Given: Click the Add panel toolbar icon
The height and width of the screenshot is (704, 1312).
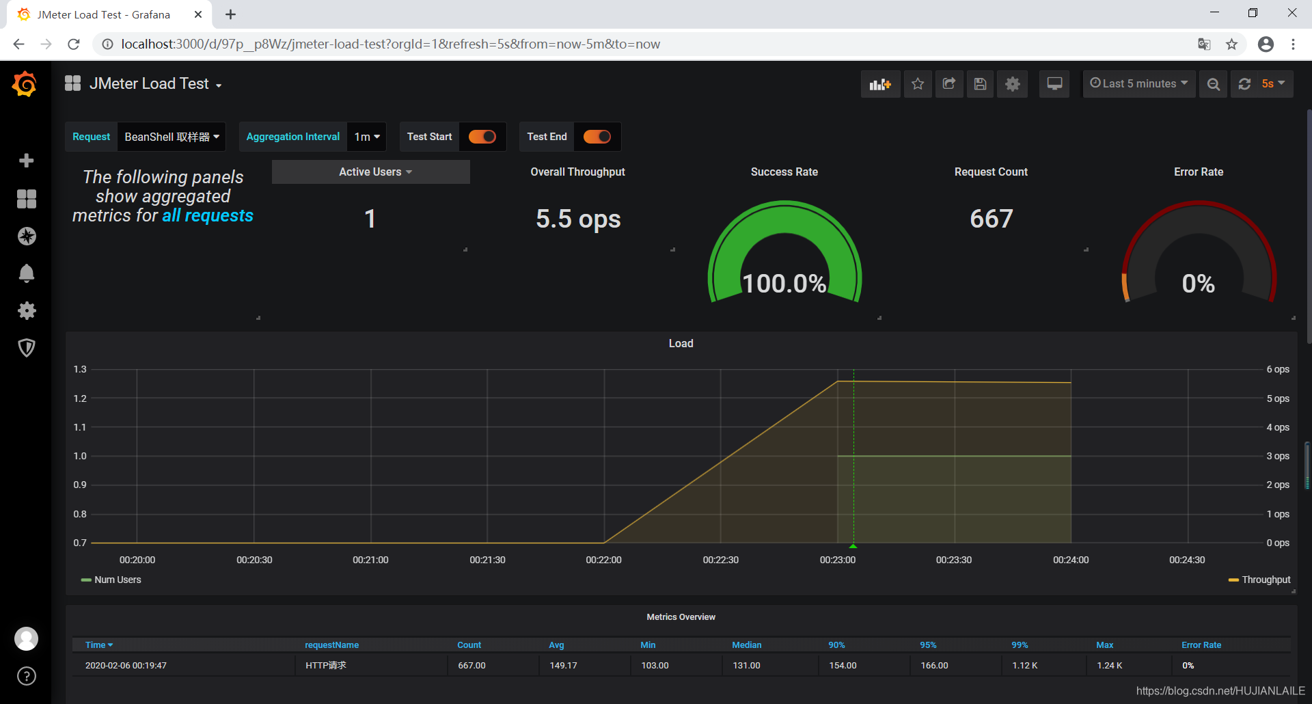Looking at the screenshot, I should pyautogui.click(x=880, y=84).
